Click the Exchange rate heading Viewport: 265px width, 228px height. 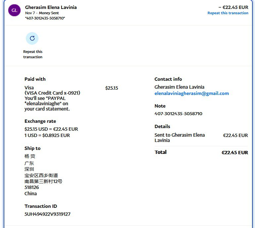pos(40,121)
